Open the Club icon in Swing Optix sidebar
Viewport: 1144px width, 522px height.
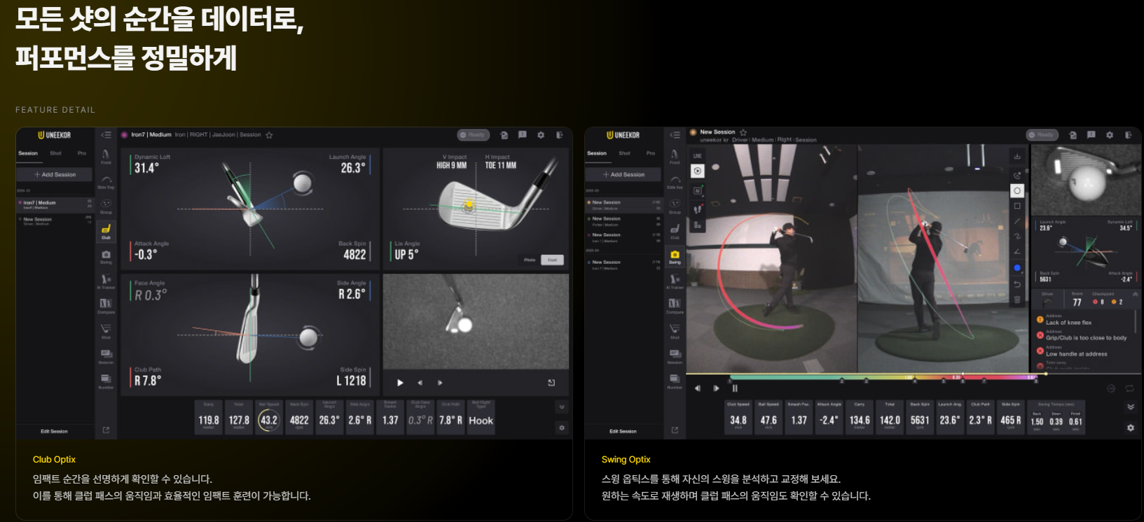[675, 230]
